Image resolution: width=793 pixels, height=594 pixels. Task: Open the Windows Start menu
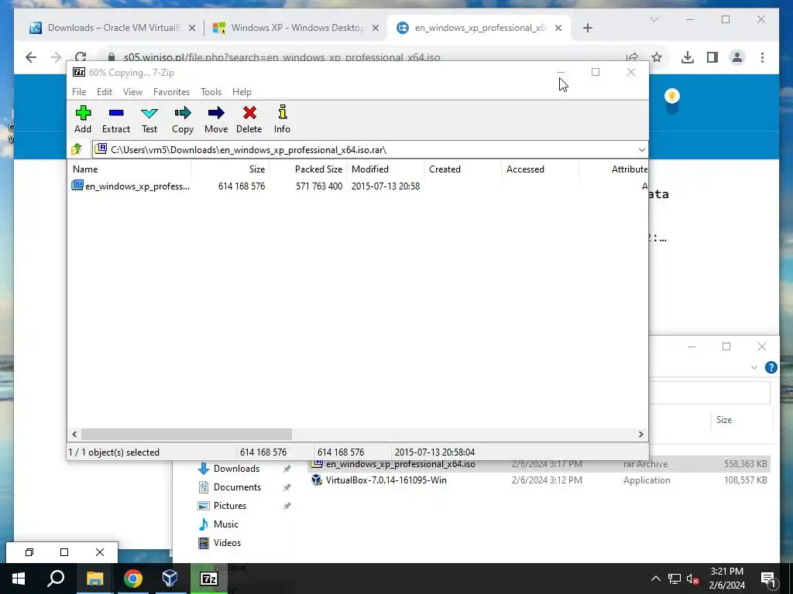point(19,579)
